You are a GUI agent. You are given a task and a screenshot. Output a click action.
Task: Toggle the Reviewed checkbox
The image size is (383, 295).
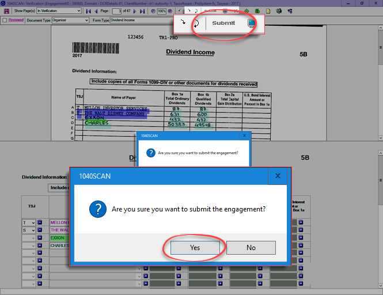pyautogui.click(x=5, y=20)
